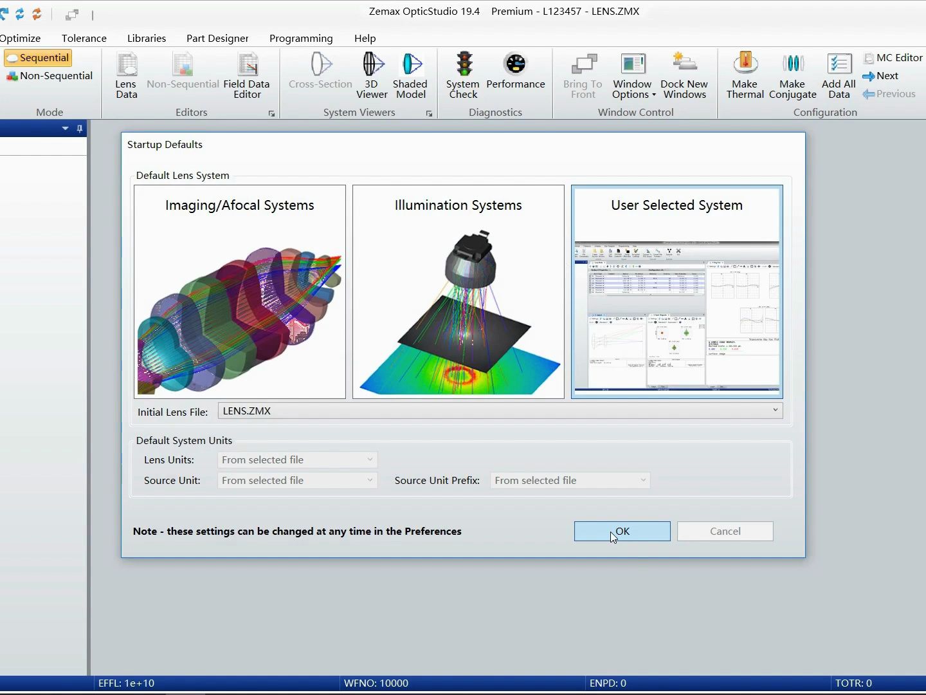Open the Field Data Editor
Viewport: 926px width, 695px height.
247,76
